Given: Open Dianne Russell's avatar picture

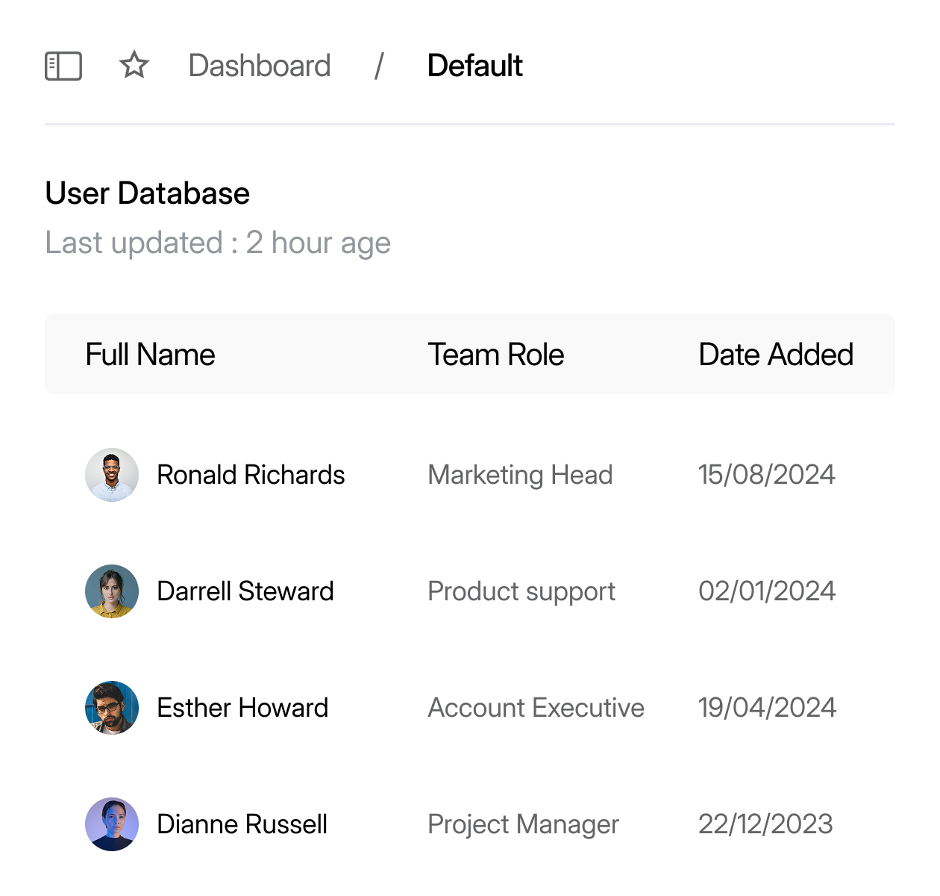Looking at the screenshot, I should (112, 824).
